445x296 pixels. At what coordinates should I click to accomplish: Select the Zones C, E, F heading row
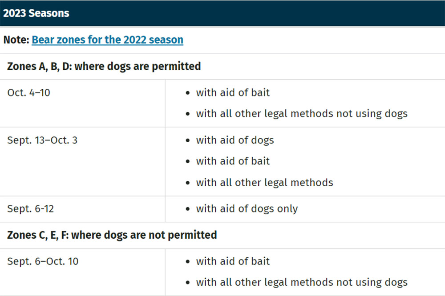tap(222, 235)
